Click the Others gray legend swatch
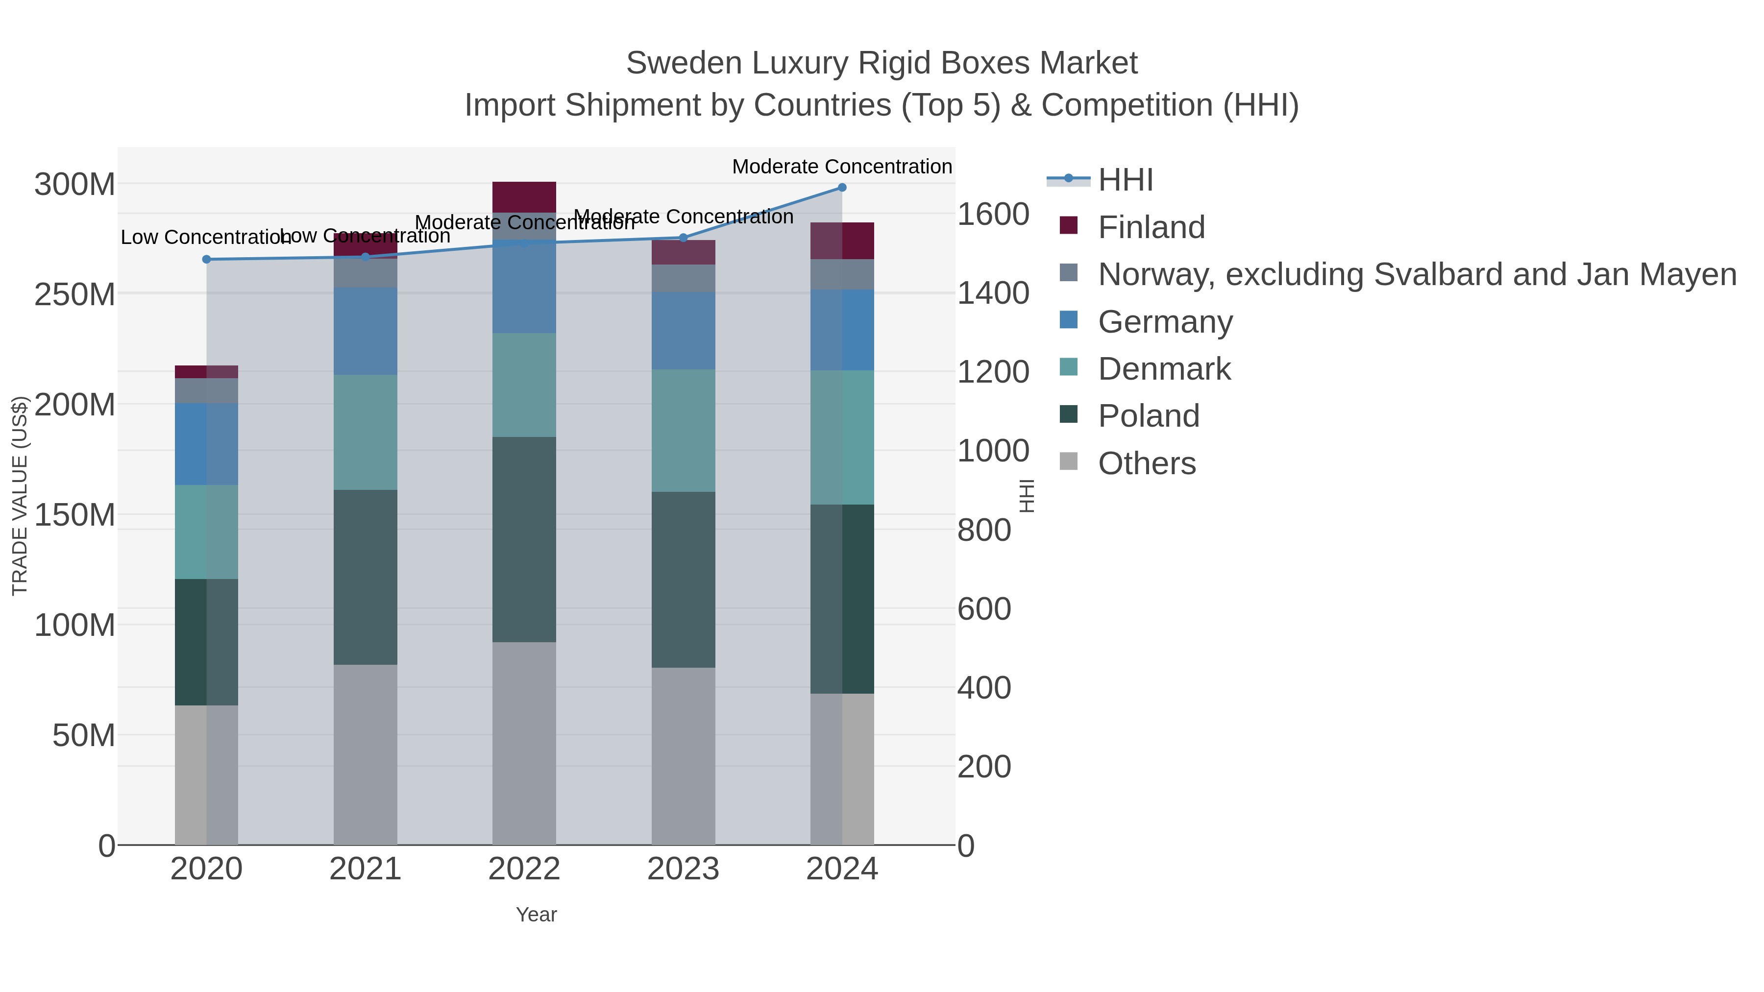 [x=1068, y=461]
